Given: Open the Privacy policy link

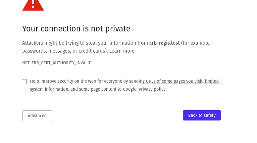Looking at the screenshot, I should [152, 89].
